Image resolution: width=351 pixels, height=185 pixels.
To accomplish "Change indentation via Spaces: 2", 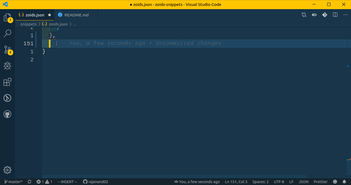I will click(x=261, y=182).
